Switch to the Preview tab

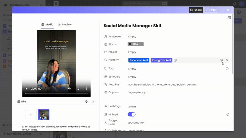coord(65,25)
